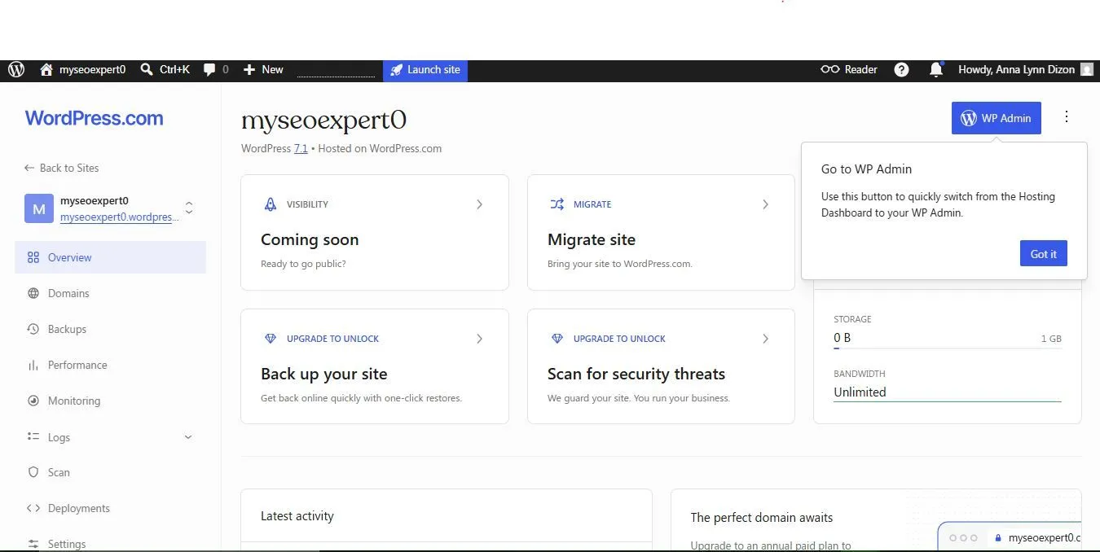Click the WordPress logo in admin bar
Image resolution: width=1100 pixels, height=552 pixels.
click(x=16, y=70)
